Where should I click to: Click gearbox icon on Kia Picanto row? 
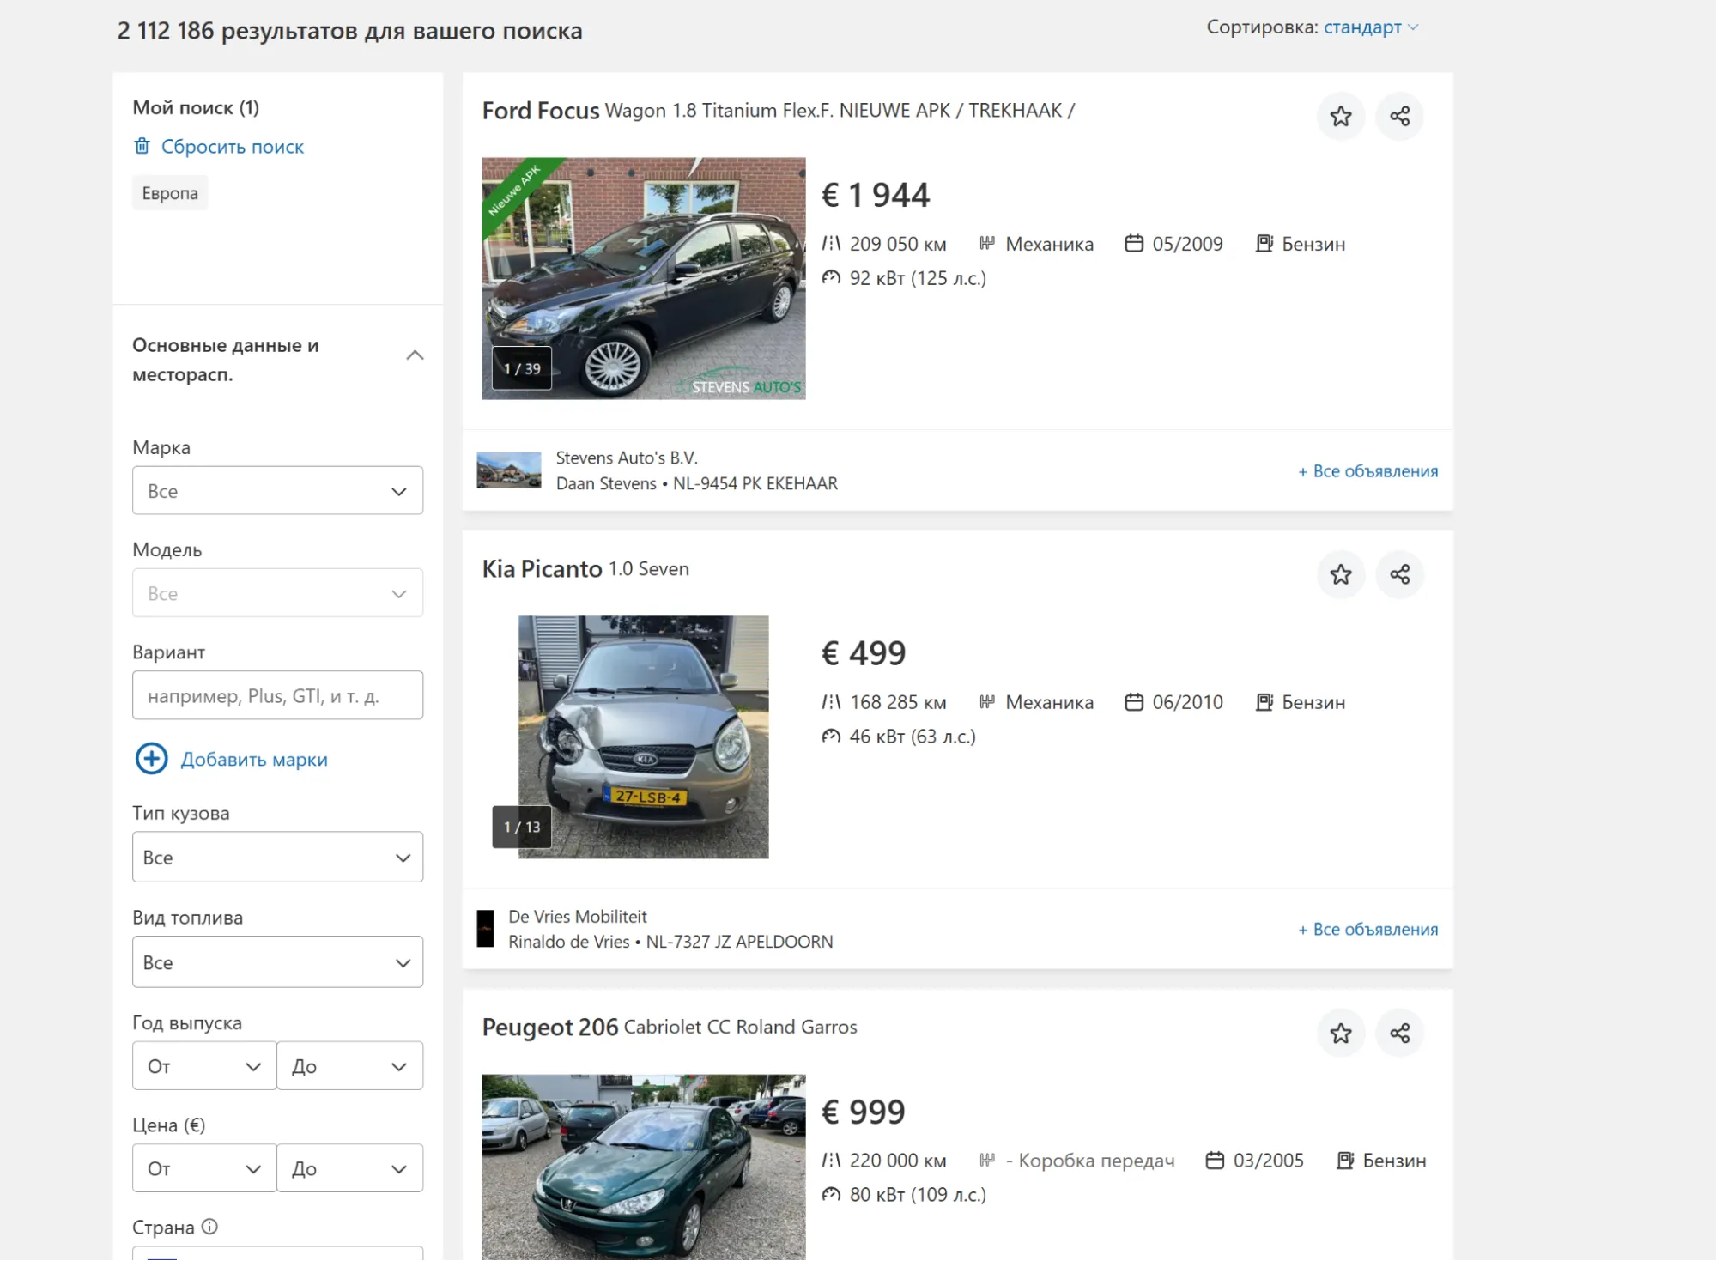(x=987, y=702)
